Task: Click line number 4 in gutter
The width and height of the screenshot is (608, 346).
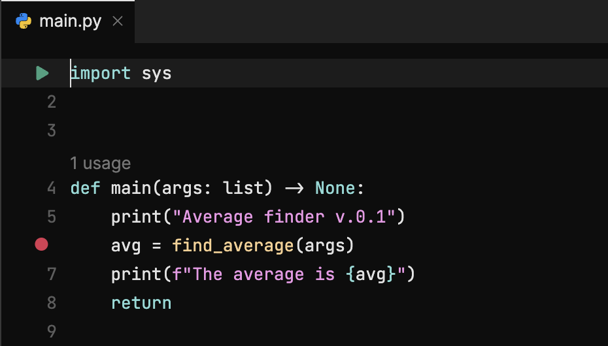Action: [x=52, y=189]
